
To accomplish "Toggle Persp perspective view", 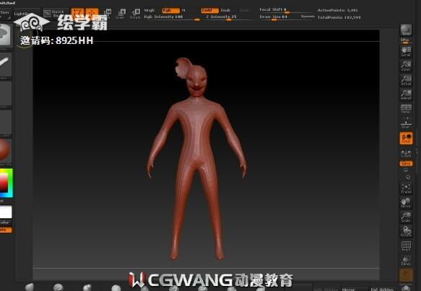I will pyautogui.click(x=406, y=109).
